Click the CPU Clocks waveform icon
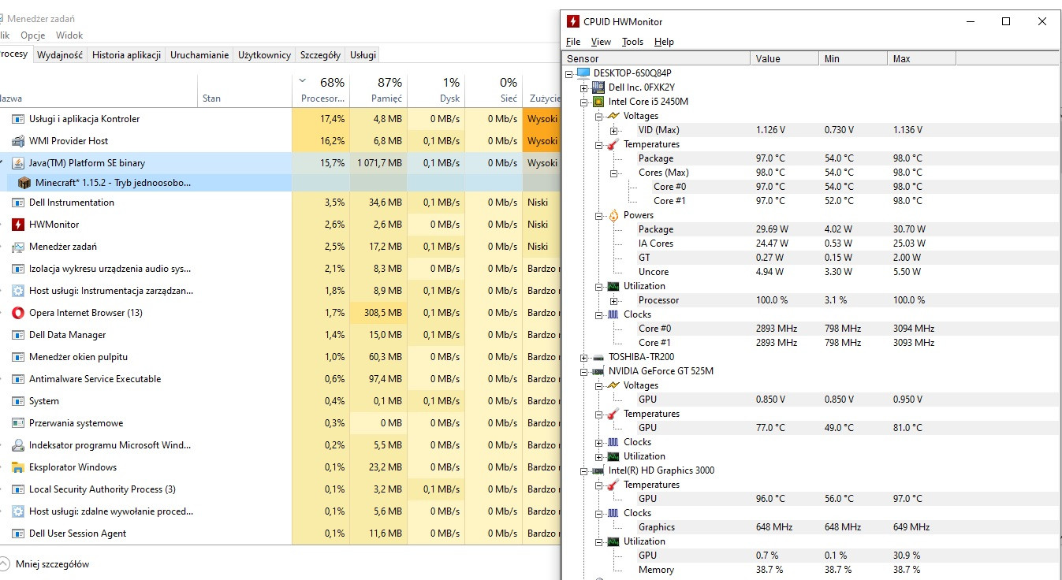Image resolution: width=1062 pixels, height=580 pixels. 613,314
